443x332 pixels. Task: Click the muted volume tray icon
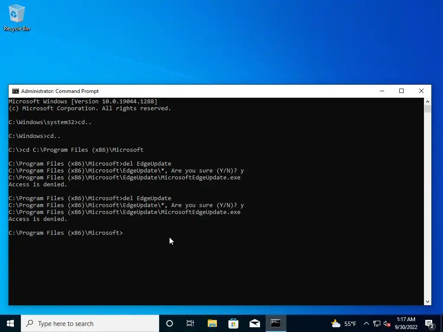[387, 323]
